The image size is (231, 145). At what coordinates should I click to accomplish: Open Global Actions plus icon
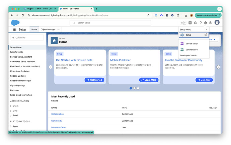[x=190, y=23]
